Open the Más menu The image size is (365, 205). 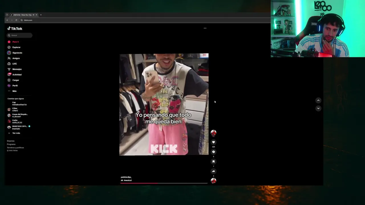(12, 91)
